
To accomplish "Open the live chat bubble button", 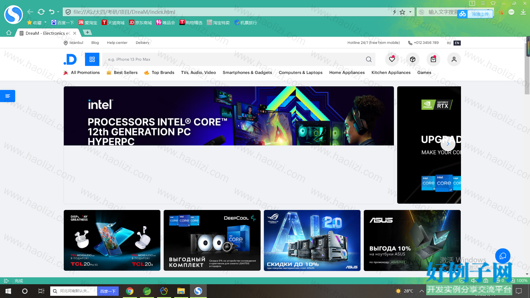I will pyautogui.click(x=503, y=256).
